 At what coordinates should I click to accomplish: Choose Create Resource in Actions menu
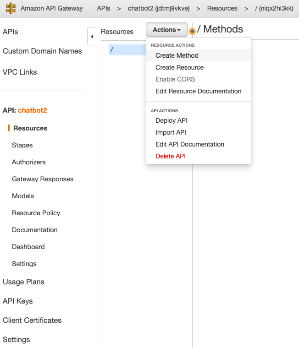pos(179,67)
